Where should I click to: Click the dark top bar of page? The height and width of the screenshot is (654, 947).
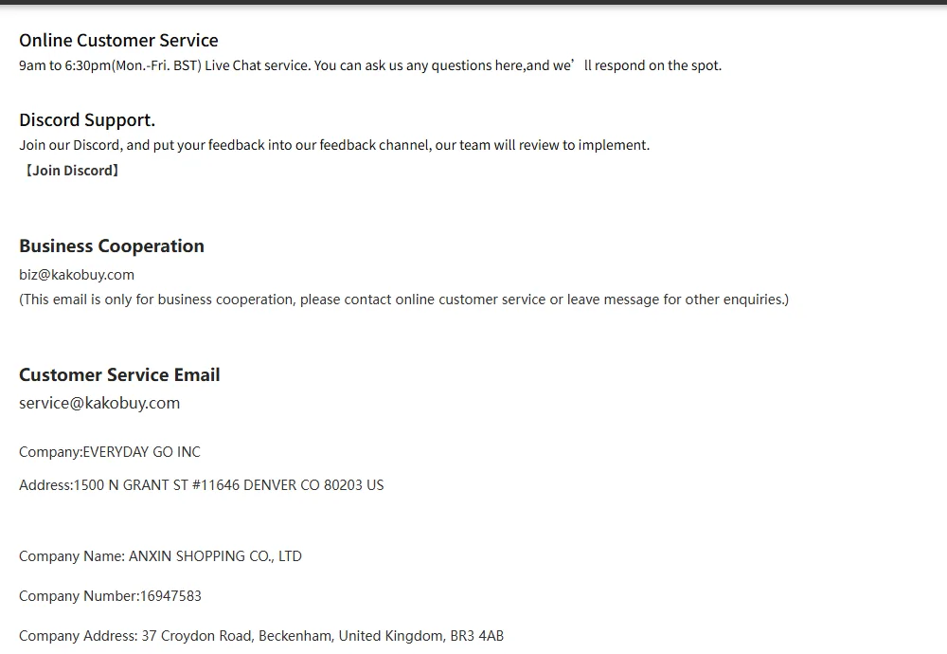(x=473, y=3)
